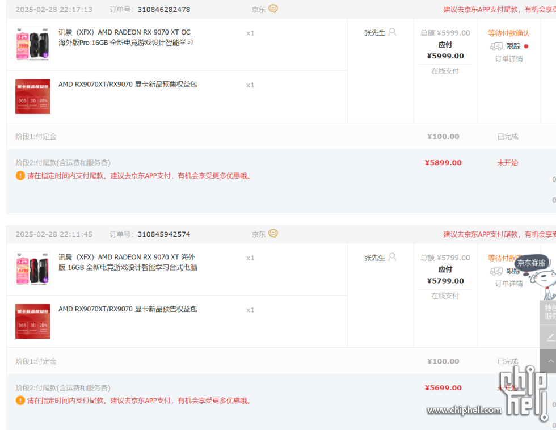Open first order's 显卡新品预售权益包 link
The image size is (556, 430).
tap(128, 85)
